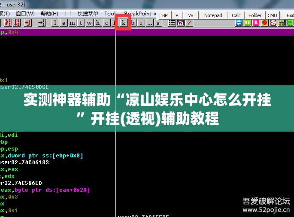Open the memory map (m button)
The height and width of the screenshot is (217, 294).
click(x=73, y=23)
